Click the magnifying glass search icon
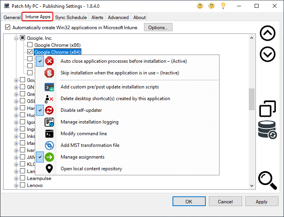The width and height of the screenshot is (284, 217). click(268, 180)
